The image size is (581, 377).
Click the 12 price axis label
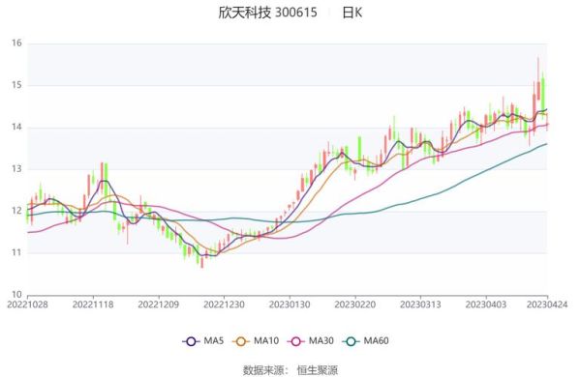[x=16, y=211]
